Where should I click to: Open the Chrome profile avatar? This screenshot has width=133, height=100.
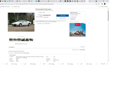pos(105,4)
